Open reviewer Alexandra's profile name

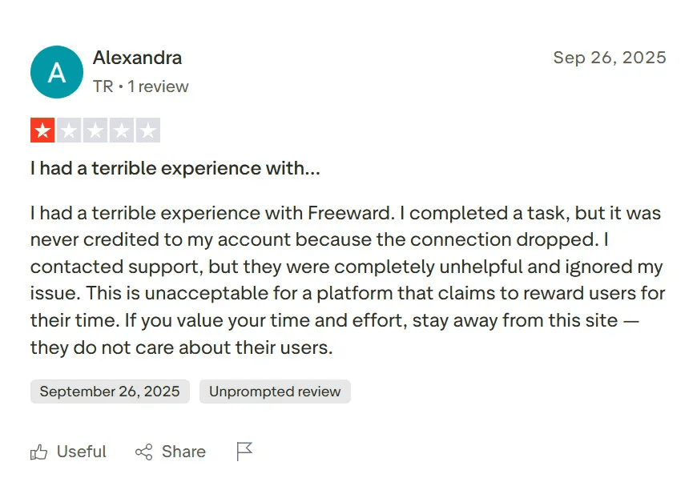point(137,58)
